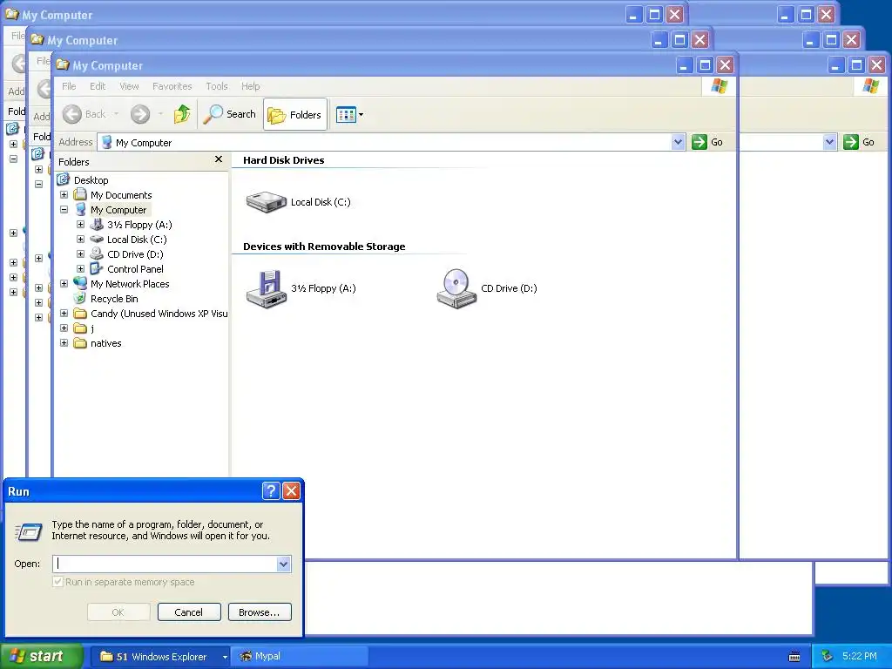Open the View menu
892x669 pixels.
[129, 86]
